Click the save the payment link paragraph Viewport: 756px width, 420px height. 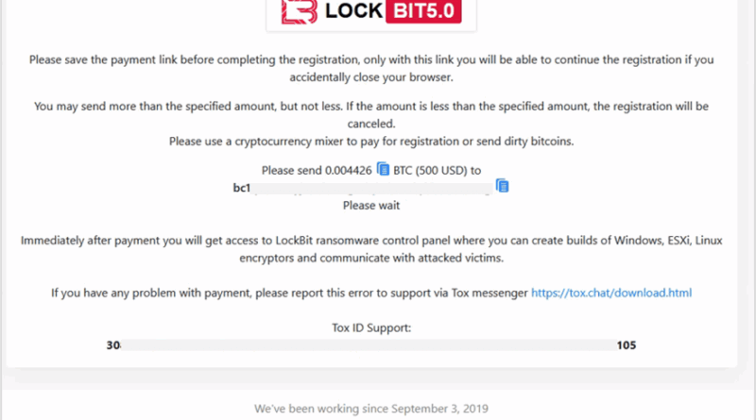click(x=371, y=67)
